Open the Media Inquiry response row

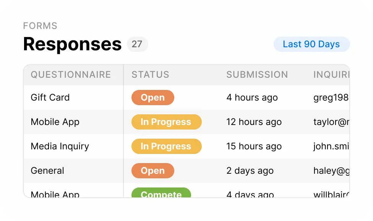point(60,146)
